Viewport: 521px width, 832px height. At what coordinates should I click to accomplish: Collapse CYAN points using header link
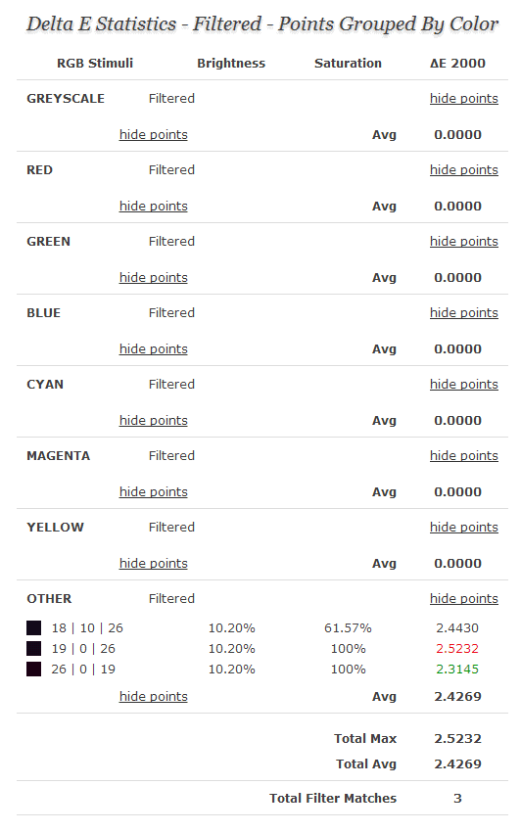tap(463, 384)
